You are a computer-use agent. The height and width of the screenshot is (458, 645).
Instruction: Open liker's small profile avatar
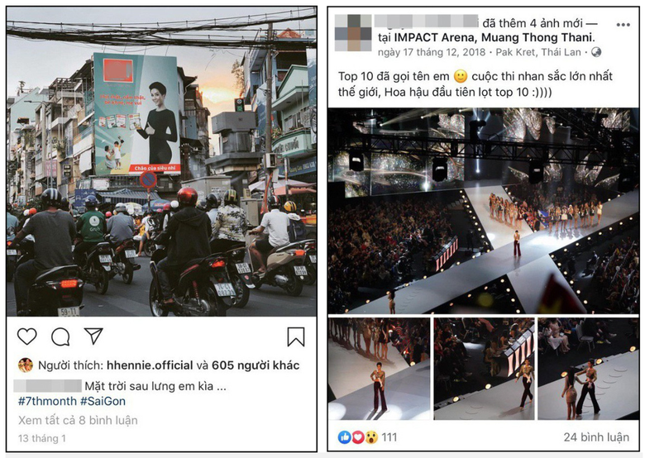[x=26, y=365]
